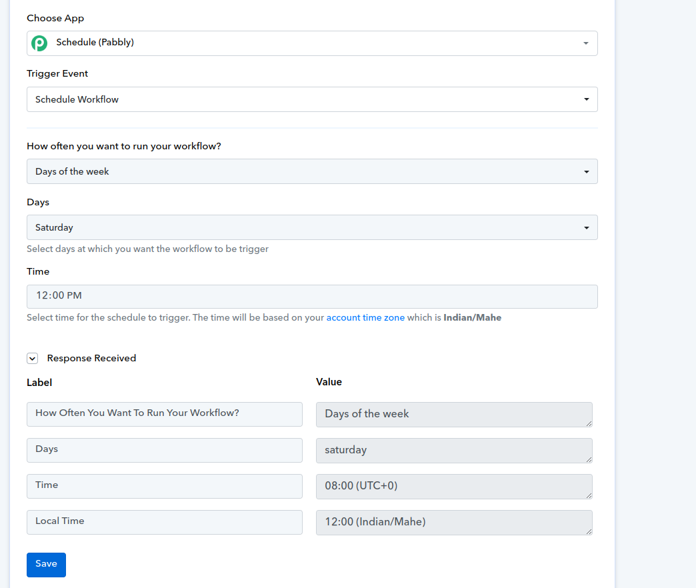This screenshot has height=588, width=696.
Task: Select the 'How Often You Want To Run' label field
Action: [165, 414]
